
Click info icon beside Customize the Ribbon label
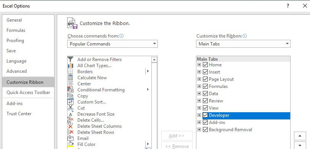pos(244,36)
